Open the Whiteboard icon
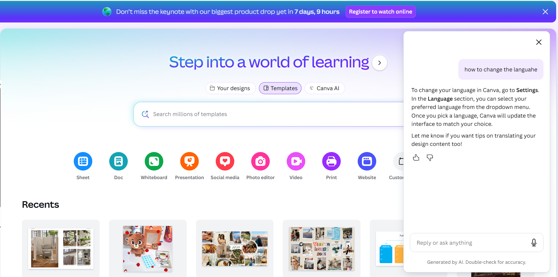This screenshot has height=277, width=558. pyautogui.click(x=154, y=161)
